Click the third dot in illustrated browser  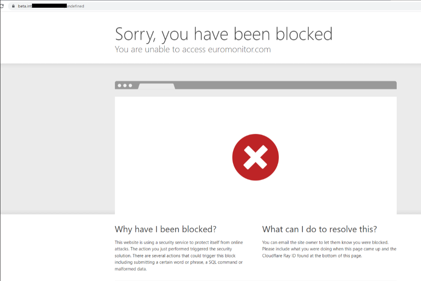click(130, 86)
